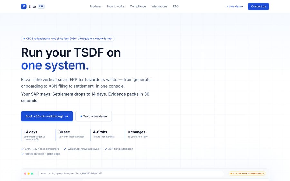Click the SAP / Tally / Zoho connectors text
Image resolution: width=290 pixels, height=181 pixels.
tap(42, 149)
